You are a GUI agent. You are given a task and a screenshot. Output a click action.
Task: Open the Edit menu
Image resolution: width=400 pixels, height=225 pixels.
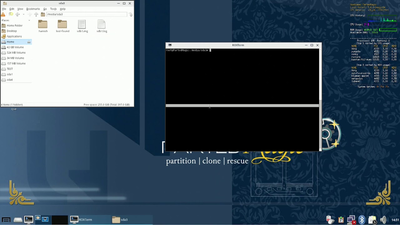tap(12, 9)
